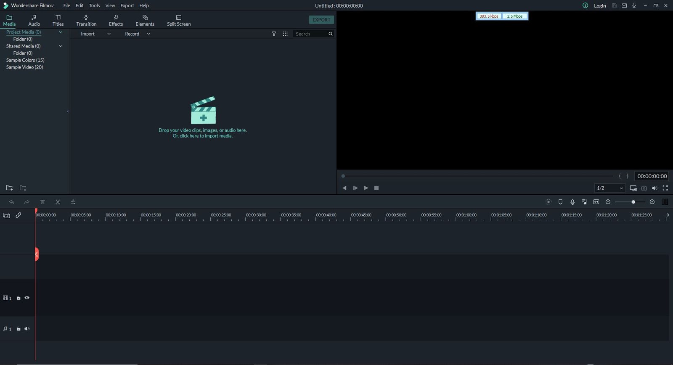
Task: Zoom in timeline plus button
Action: pyautogui.click(x=652, y=202)
